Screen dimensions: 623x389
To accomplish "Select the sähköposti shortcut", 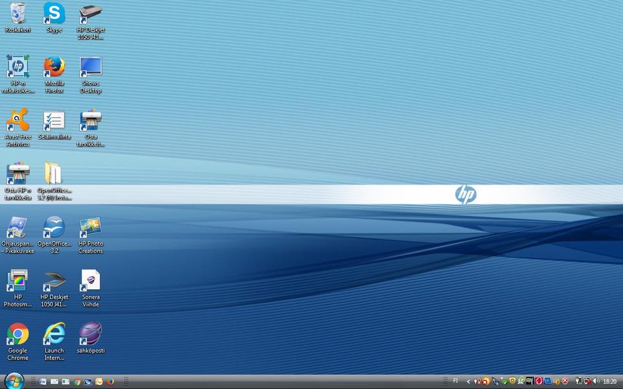I will click(91, 338).
